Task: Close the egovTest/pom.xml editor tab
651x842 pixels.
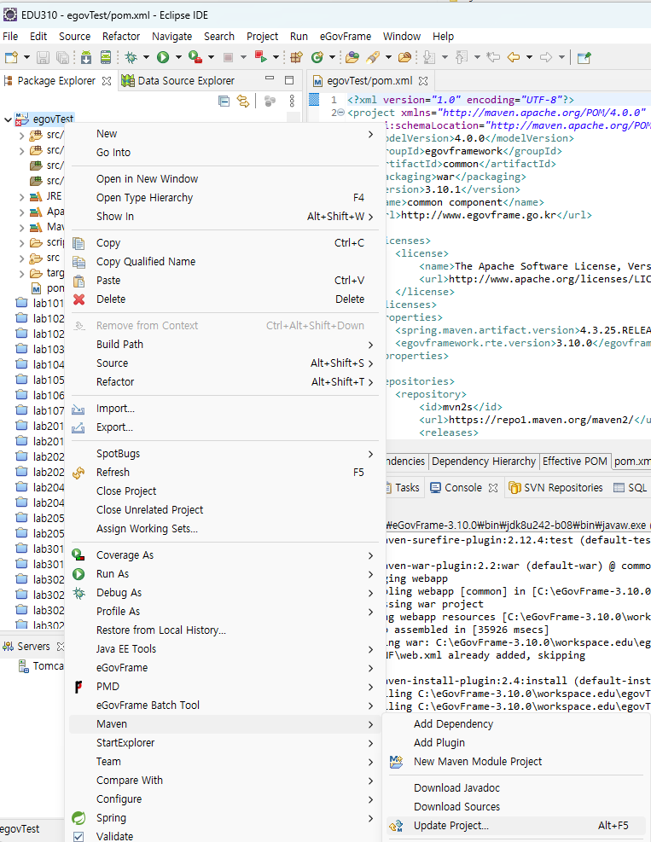Action: tap(423, 81)
